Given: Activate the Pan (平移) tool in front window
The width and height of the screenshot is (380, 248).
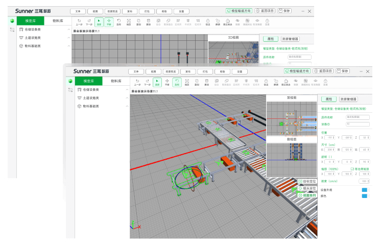Looking at the screenshot, I should point(167,82).
